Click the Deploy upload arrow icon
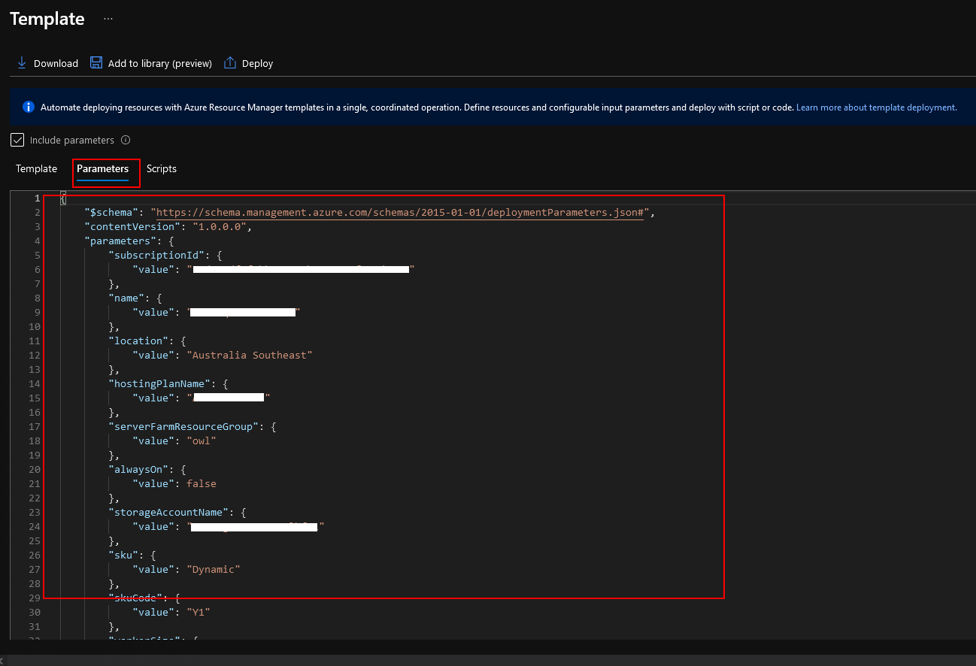 click(230, 63)
